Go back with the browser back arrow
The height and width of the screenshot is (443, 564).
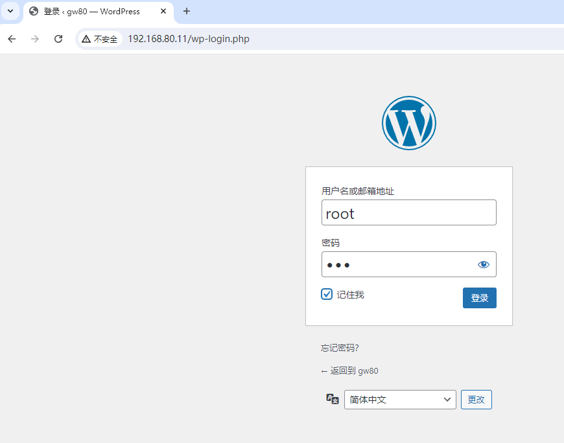12,39
